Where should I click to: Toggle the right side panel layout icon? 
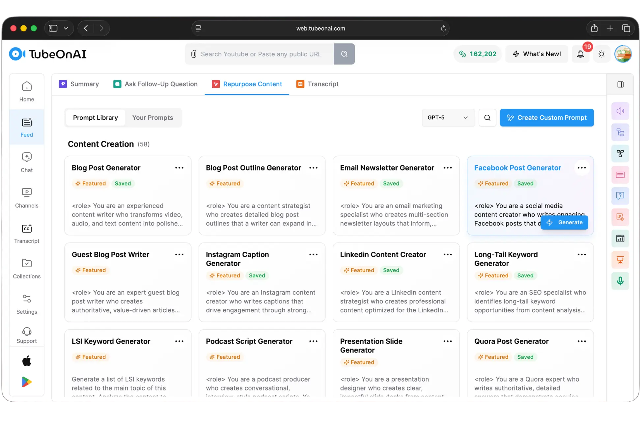click(620, 85)
